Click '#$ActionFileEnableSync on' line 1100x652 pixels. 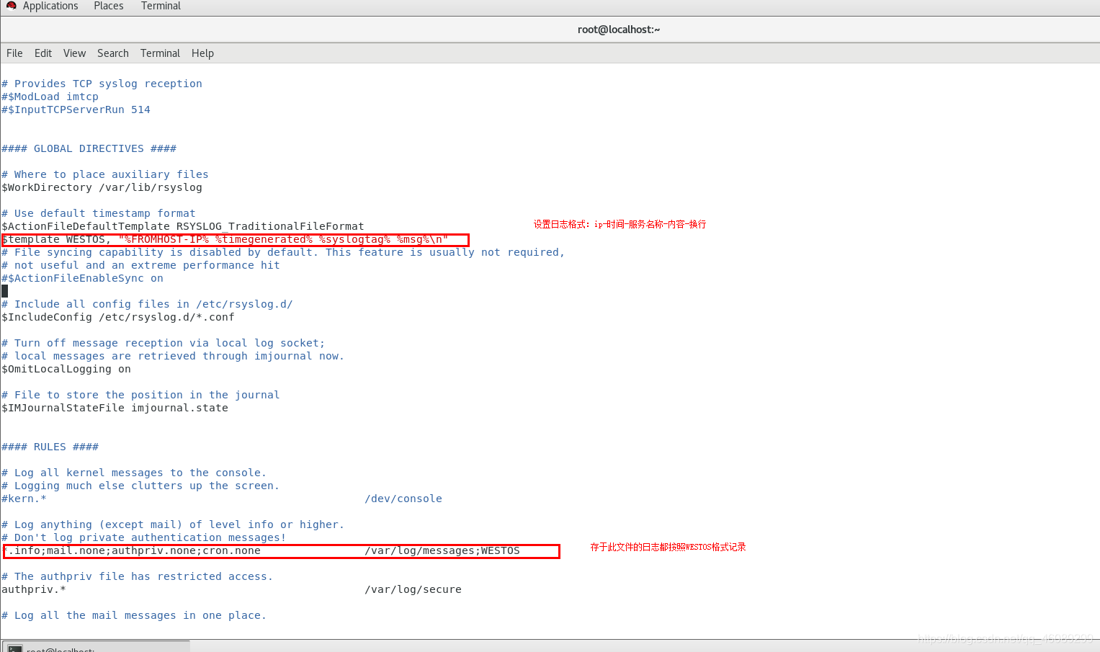(82, 278)
